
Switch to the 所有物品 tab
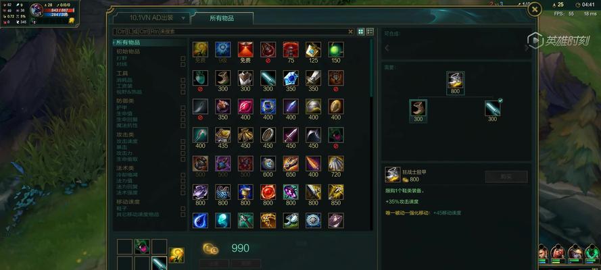pos(222,18)
